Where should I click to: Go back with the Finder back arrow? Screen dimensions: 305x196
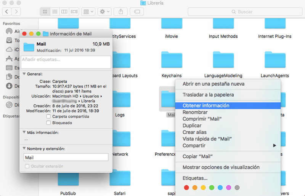click(x=7, y=12)
